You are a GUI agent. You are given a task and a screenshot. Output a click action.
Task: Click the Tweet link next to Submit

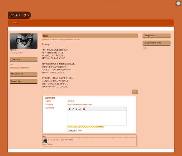[x=80, y=130]
